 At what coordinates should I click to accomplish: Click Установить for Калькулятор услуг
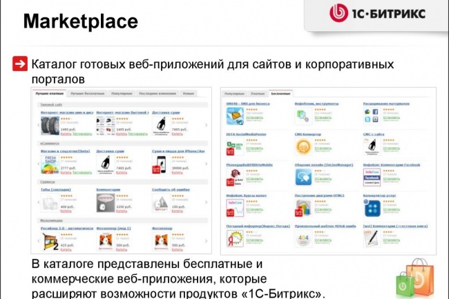(x=392, y=210)
